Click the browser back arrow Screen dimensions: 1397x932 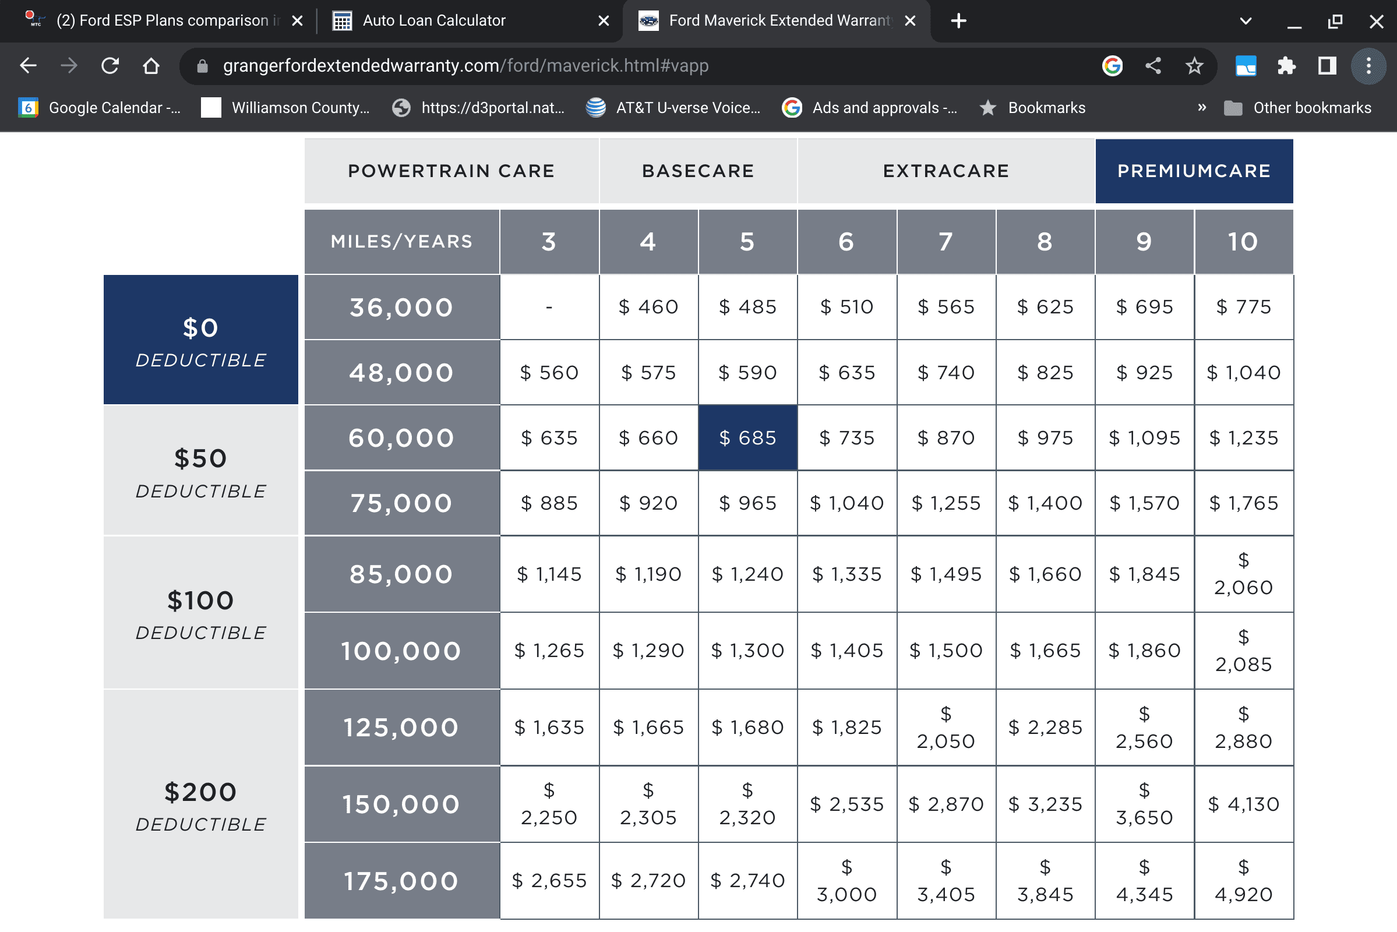pyautogui.click(x=28, y=65)
